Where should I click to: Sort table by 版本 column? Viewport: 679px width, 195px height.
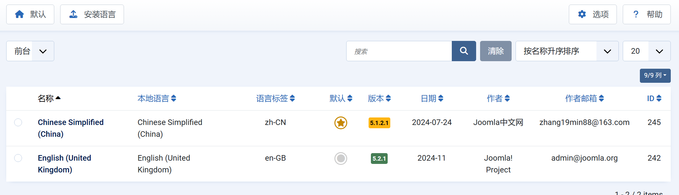click(x=379, y=98)
